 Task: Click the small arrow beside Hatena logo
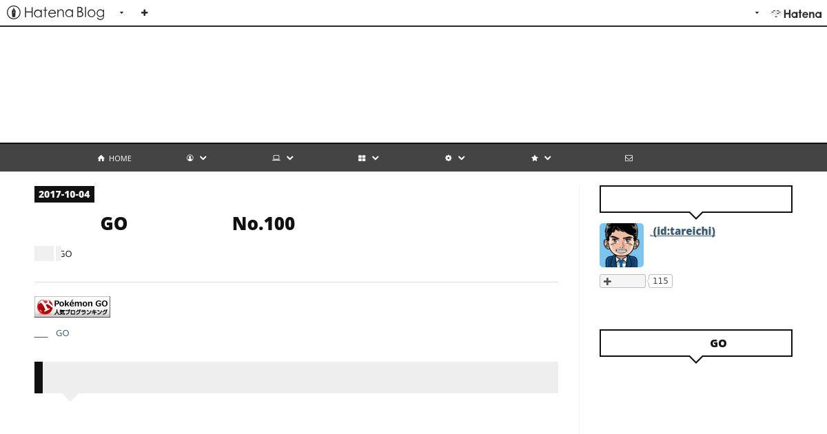coord(757,13)
